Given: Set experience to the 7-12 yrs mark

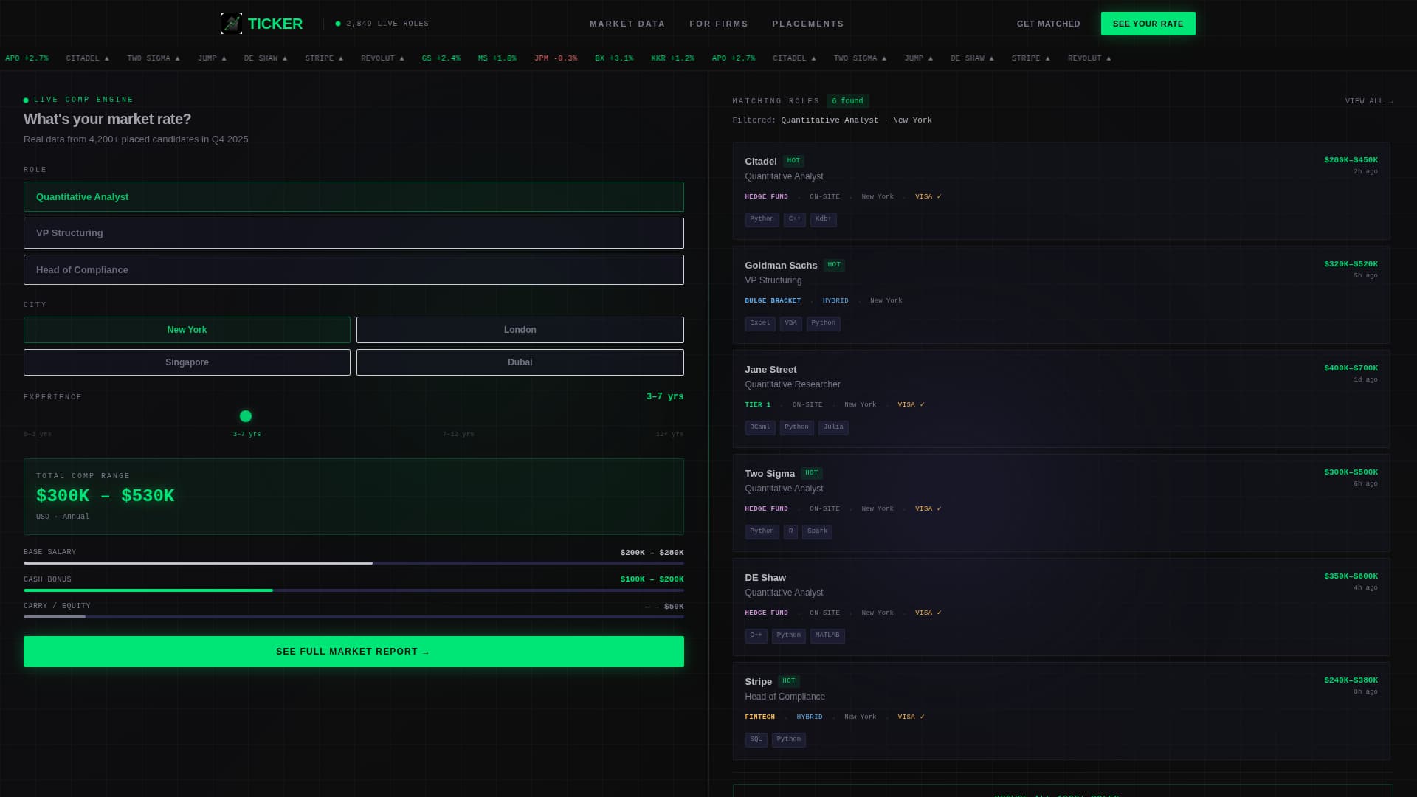Looking at the screenshot, I should pyautogui.click(x=458, y=434).
